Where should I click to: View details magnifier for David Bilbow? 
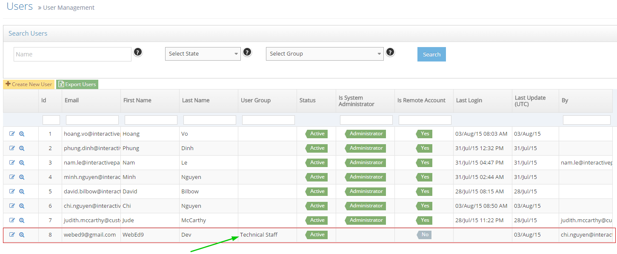(22, 192)
